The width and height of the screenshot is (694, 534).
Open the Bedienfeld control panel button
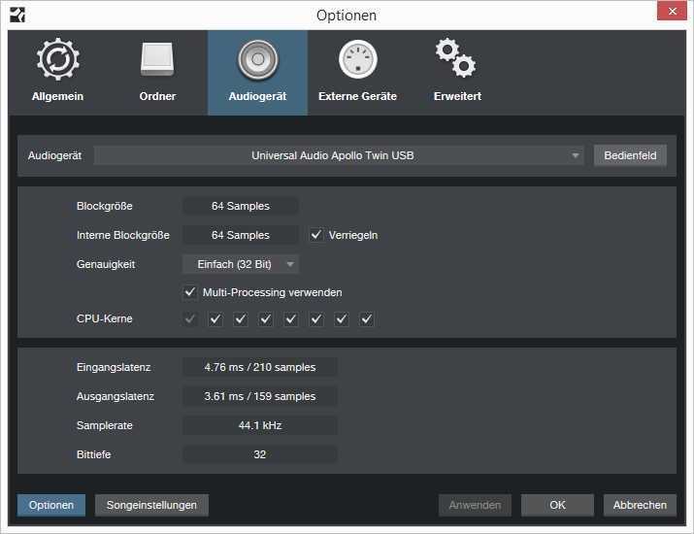pos(630,155)
